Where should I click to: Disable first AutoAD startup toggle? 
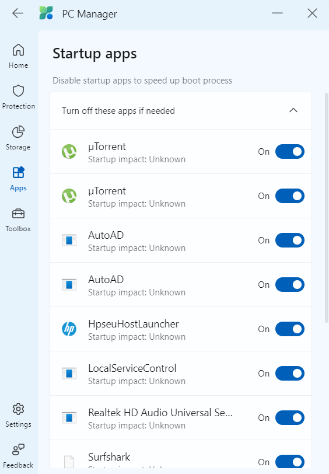coord(290,241)
